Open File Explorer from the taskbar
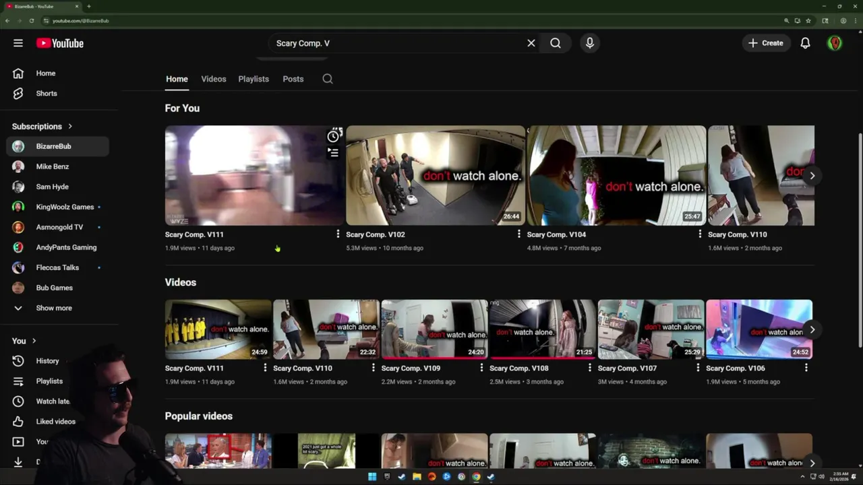863x485 pixels. (x=417, y=477)
